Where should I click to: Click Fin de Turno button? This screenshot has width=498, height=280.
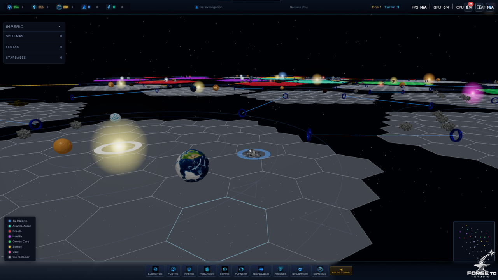point(341,271)
